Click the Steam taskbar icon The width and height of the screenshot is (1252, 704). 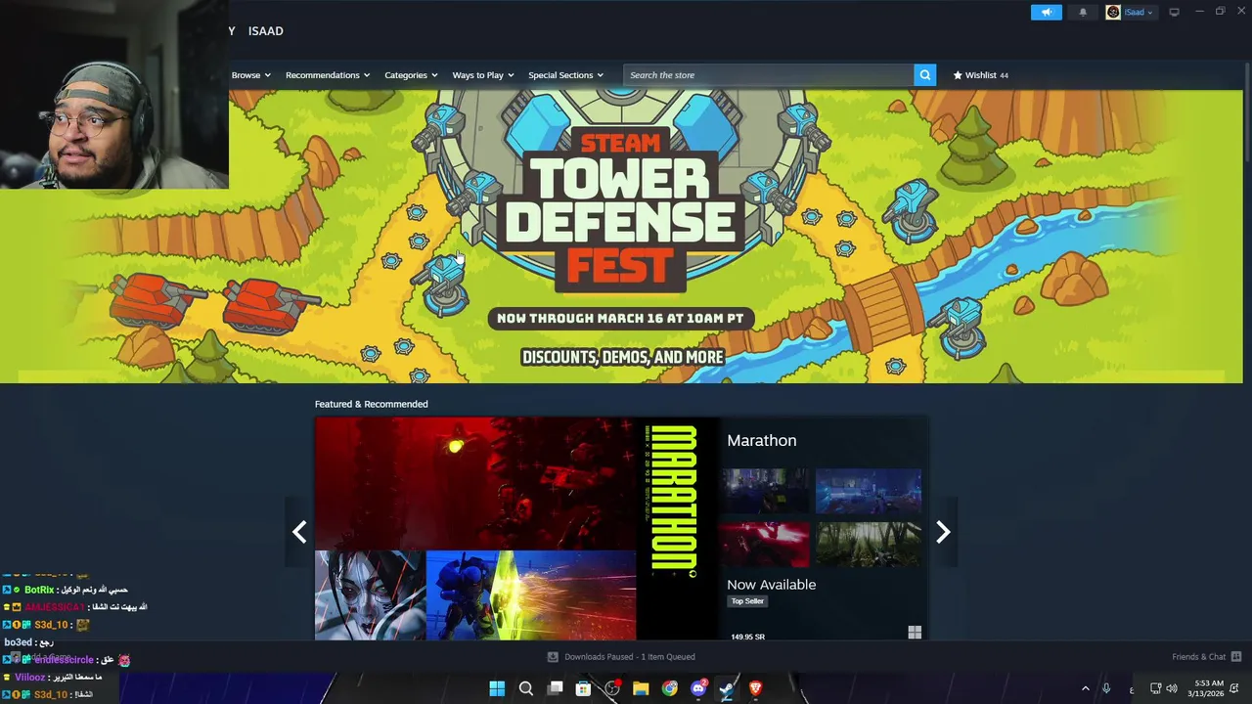click(x=727, y=688)
